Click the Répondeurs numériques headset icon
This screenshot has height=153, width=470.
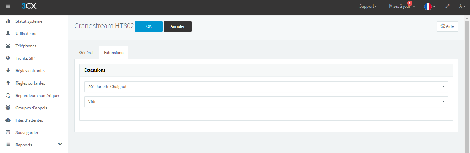coord(8,96)
